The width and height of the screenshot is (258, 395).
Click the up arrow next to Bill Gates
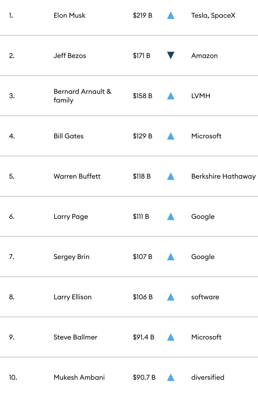171,136
